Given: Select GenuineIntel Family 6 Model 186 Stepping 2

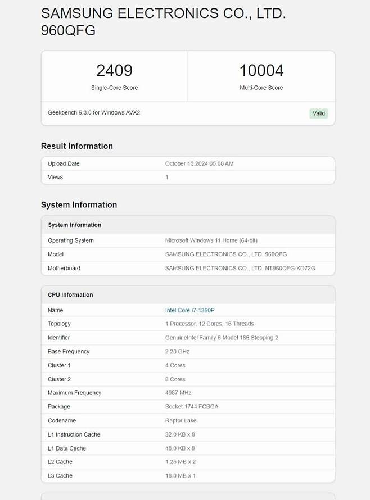Looking at the screenshot, I should [x=222, y=338].
